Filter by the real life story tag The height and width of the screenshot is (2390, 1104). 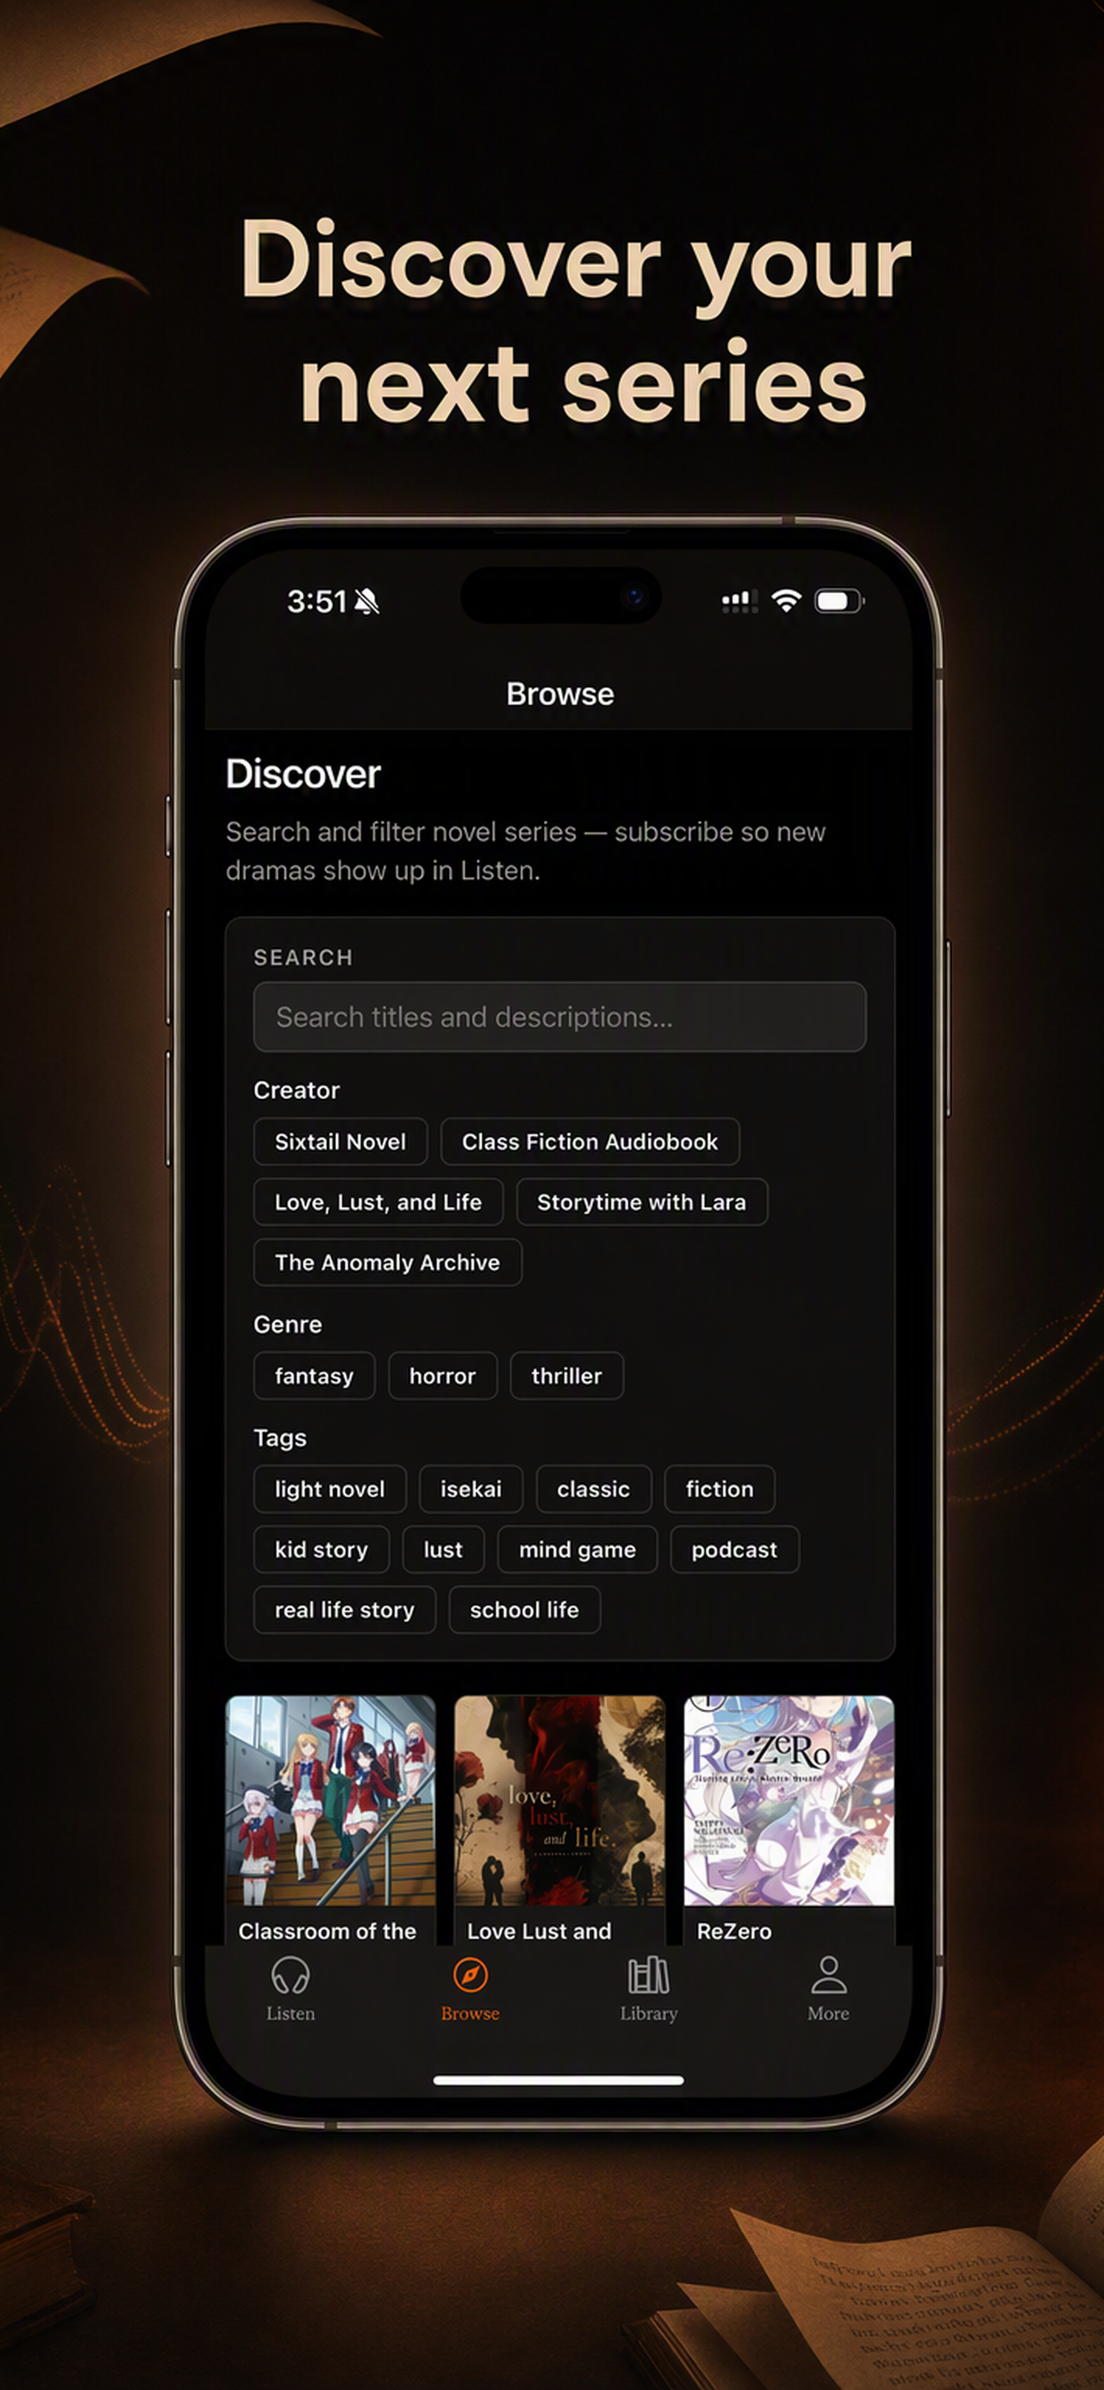pos(345,1608)
